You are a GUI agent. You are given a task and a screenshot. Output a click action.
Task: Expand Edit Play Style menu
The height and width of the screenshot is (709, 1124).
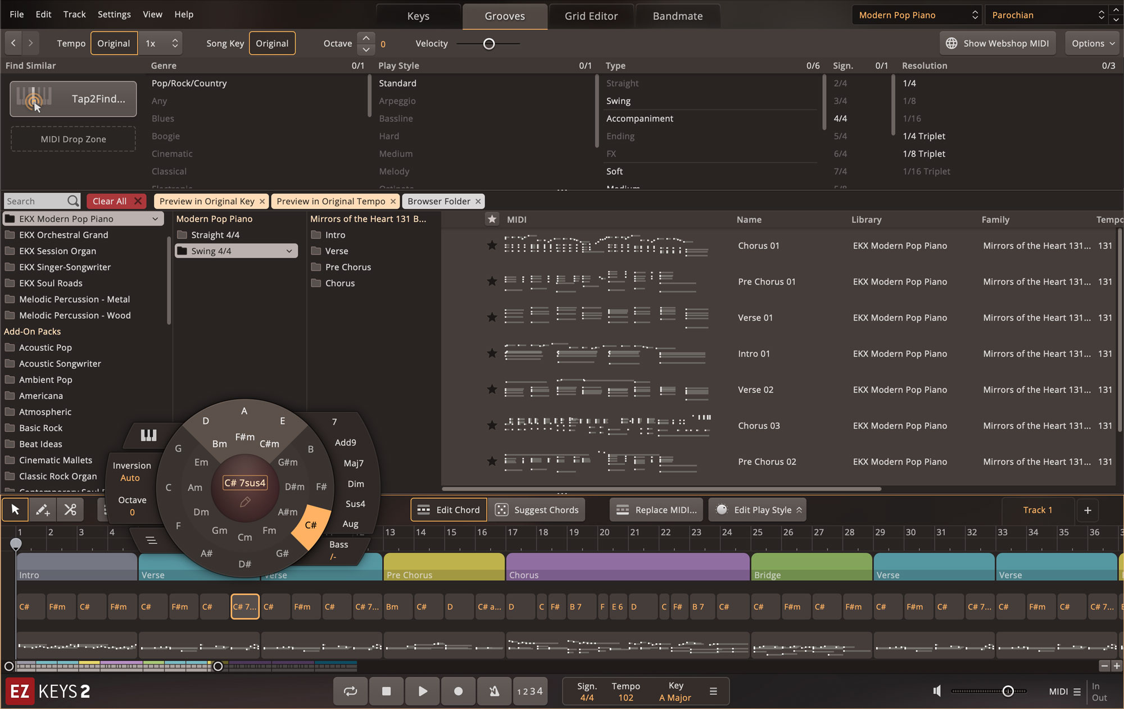pyautogui.click(x=763, y=510)
